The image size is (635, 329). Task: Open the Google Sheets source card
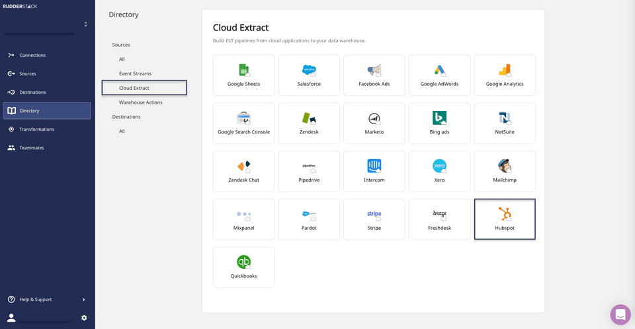tap(243, 75)
